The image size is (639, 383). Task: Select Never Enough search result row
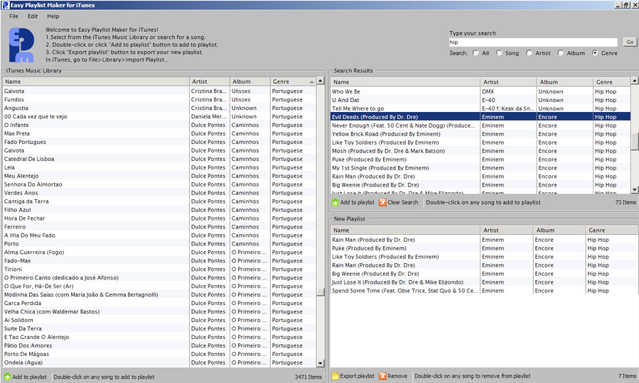(x=480, y=126)
